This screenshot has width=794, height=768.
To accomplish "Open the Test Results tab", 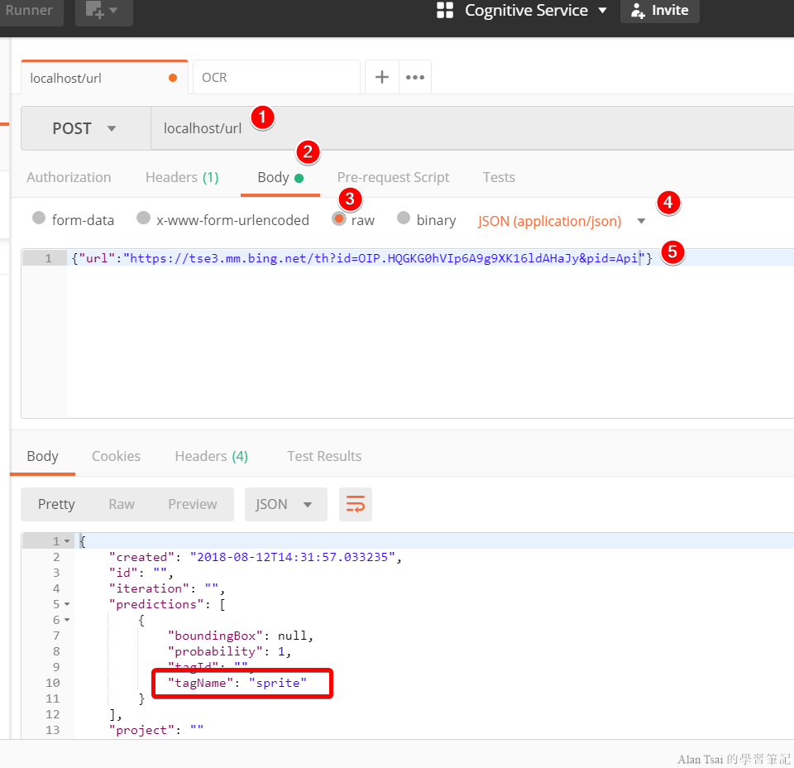I will pyautogui.click(x=324, y=456).
